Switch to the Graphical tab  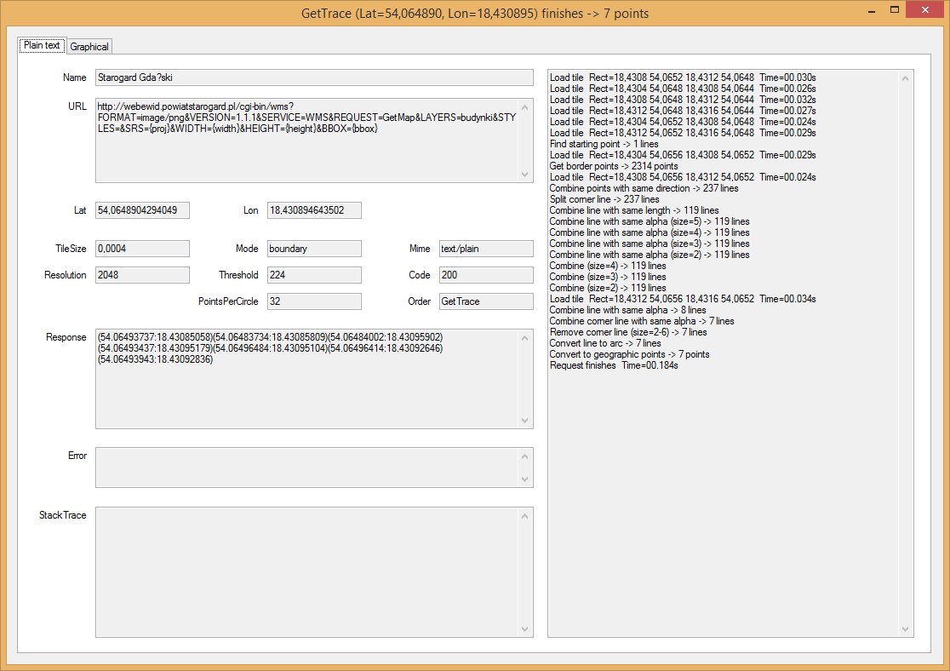[x=89, y=46]
